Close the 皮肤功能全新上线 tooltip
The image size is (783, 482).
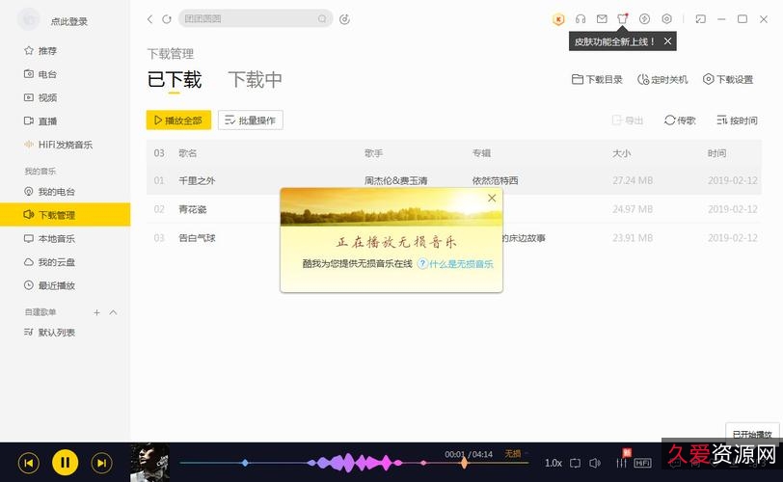[667, 41]
